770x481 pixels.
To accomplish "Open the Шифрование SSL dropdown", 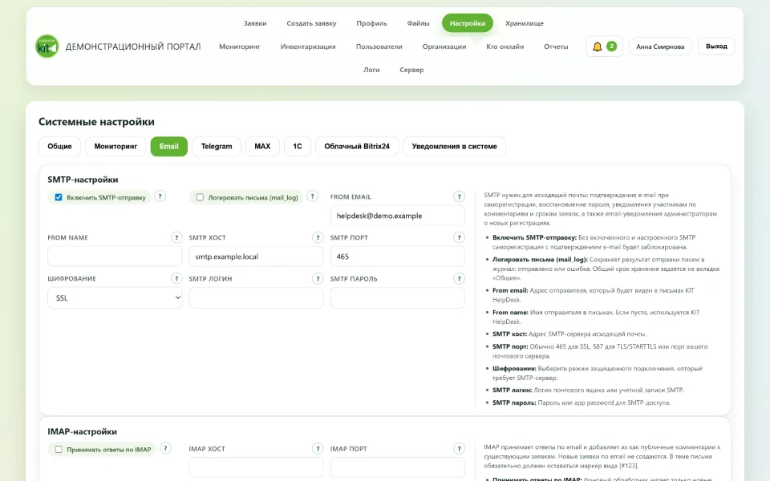I will click(x=115, y=298).
